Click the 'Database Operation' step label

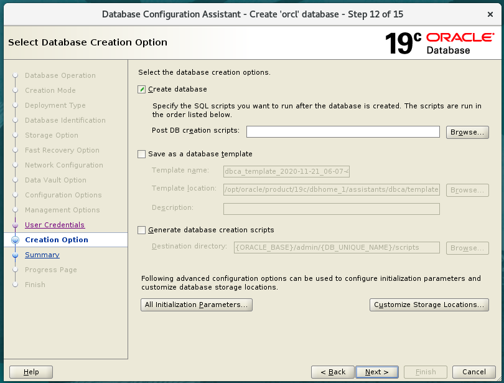pyautogui.click(x=60, y=75)
